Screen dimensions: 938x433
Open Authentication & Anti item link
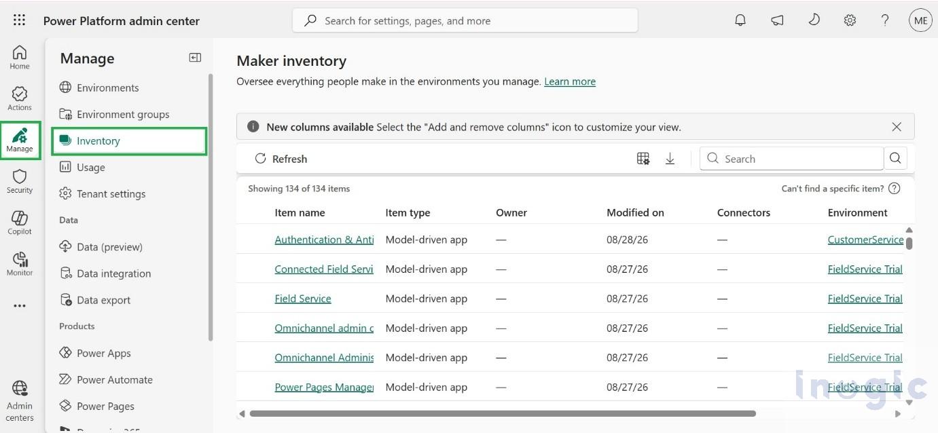coord(324,240)
